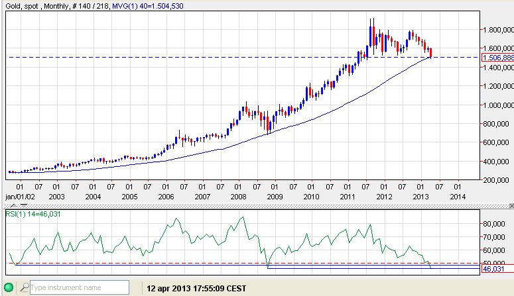This screenshot has width=514, height=296.
Task: Click the 'RSI(1) 14=46,031' indicator label
Action: [33, 214]
